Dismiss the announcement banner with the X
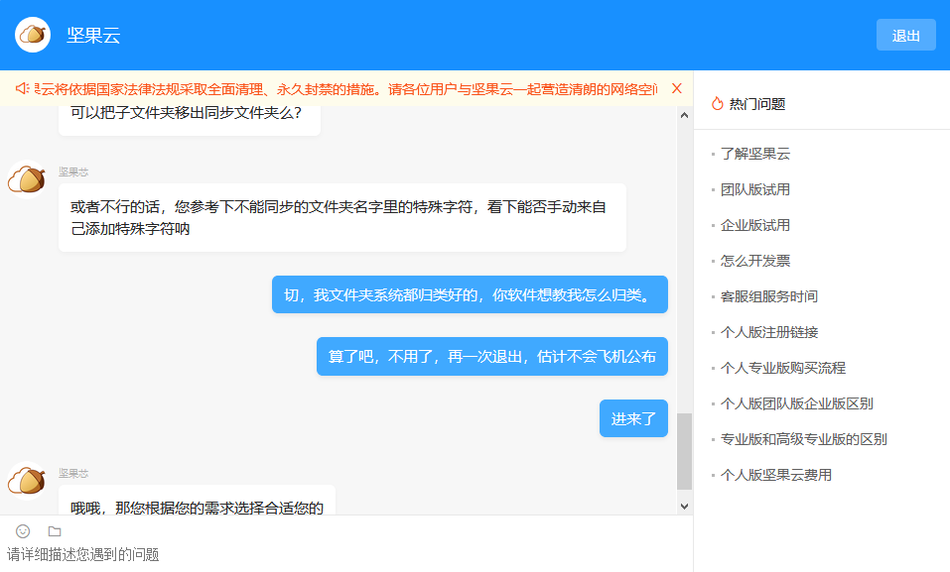Image resolution: width=950 pixels, height=572 pixels. coord(677,88)
